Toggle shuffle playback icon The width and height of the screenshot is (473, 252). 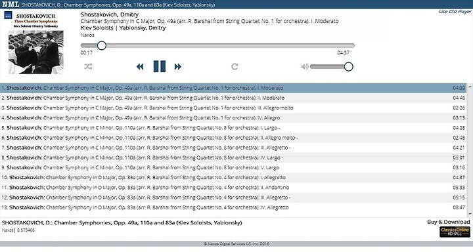point(88,67)
